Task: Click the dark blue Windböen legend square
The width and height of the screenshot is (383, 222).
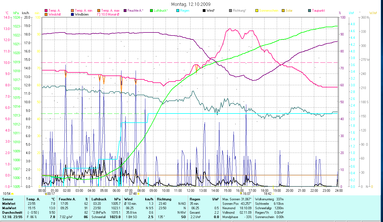Action: pyautogui.click(x=72, y=14)
